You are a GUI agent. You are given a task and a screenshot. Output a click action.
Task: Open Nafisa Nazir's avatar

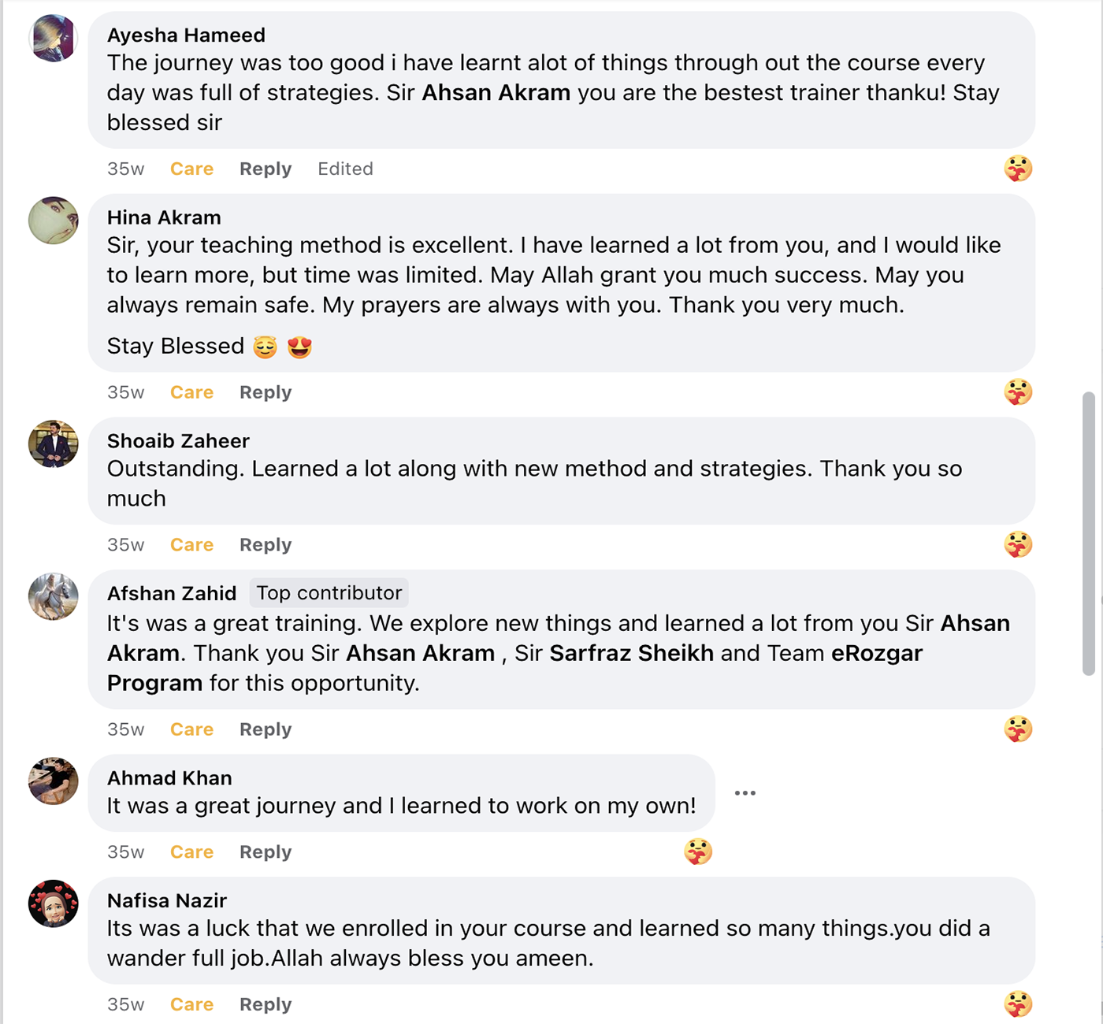coord(53,903)
